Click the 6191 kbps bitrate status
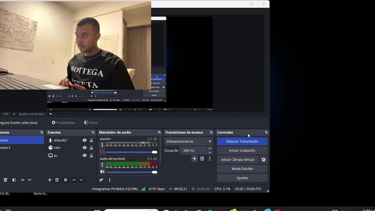 [157, 189]
